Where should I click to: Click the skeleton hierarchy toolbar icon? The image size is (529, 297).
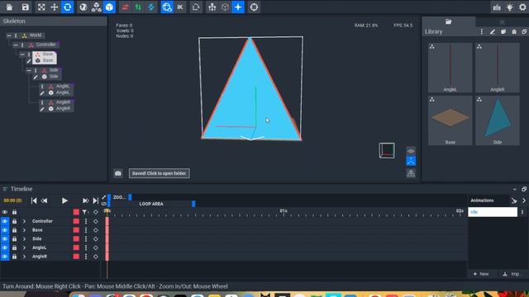[212, 7]
